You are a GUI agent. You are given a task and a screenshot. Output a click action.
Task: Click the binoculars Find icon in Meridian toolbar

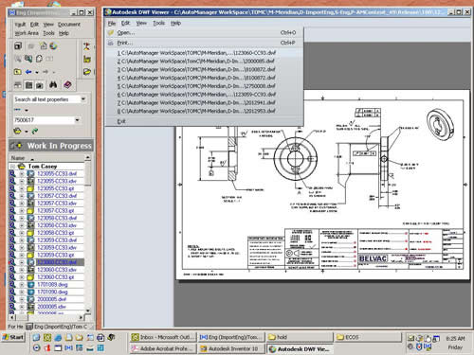coord(53,85)
